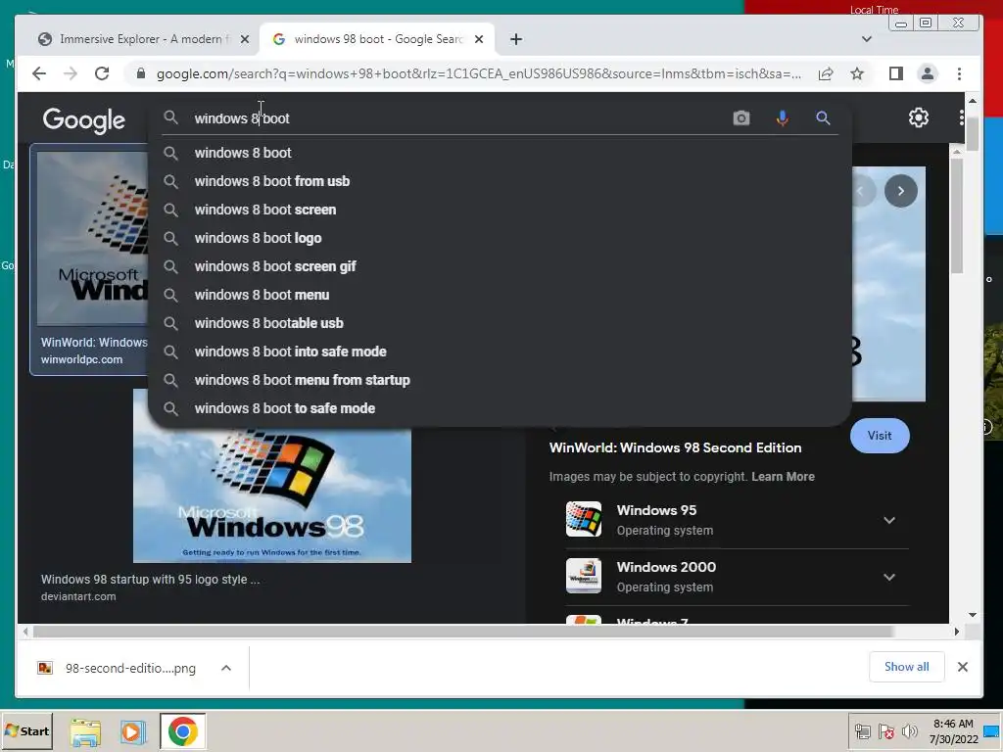Choose suggestion 'windows 8 boot from usb'
Image resolution: width=1003 pixels, height=752 pixels.
click(x=499, y=181)
